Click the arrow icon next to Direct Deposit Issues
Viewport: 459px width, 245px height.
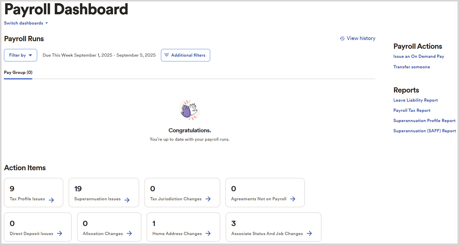coord(60,233)
